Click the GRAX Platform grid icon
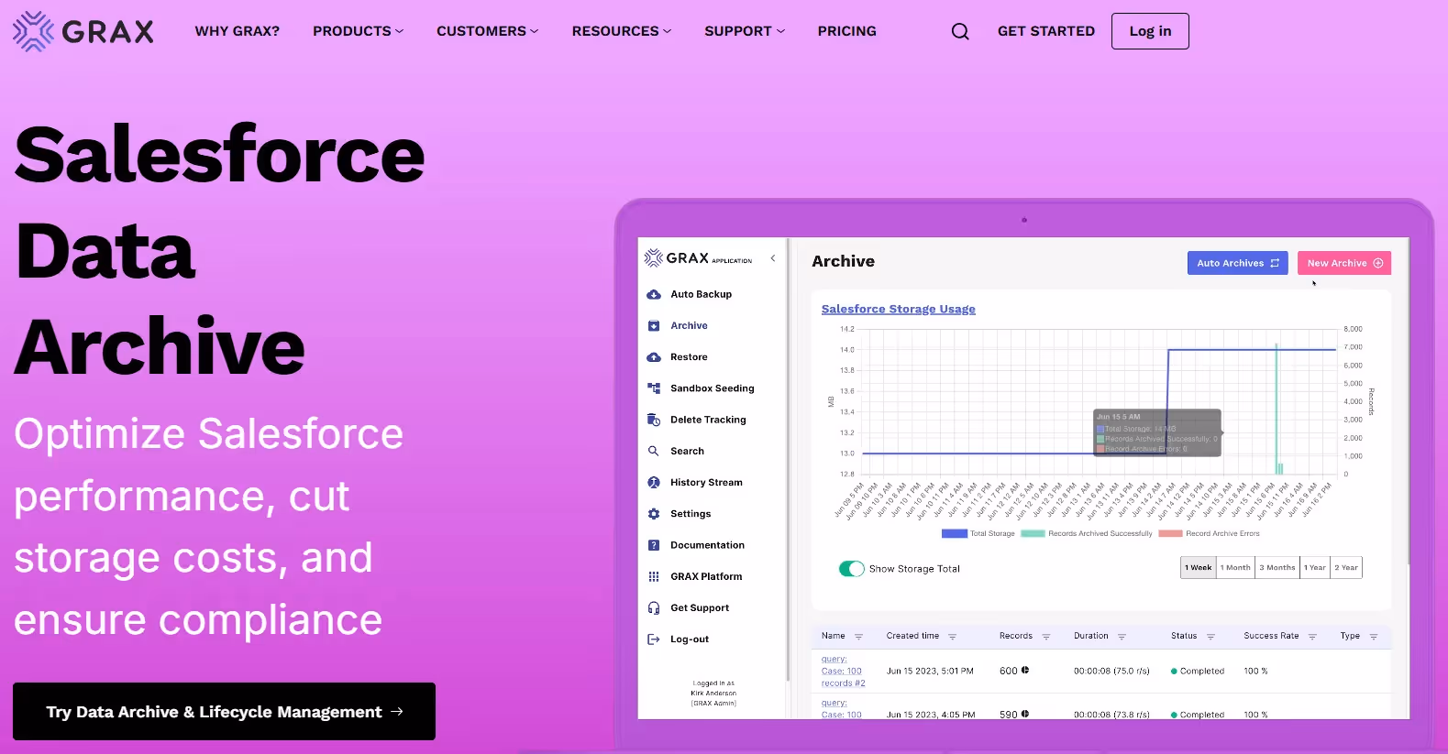This screenshot has height=754, width=1448. [654, 576]
